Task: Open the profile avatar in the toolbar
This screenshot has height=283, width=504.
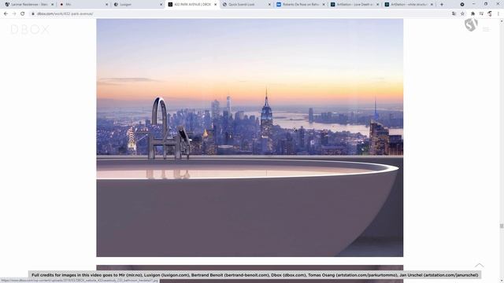Action: (x=490, y=14)
